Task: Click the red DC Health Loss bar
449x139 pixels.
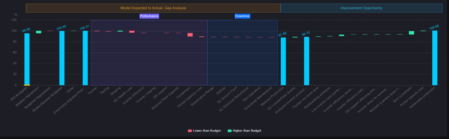Action: 132,32
